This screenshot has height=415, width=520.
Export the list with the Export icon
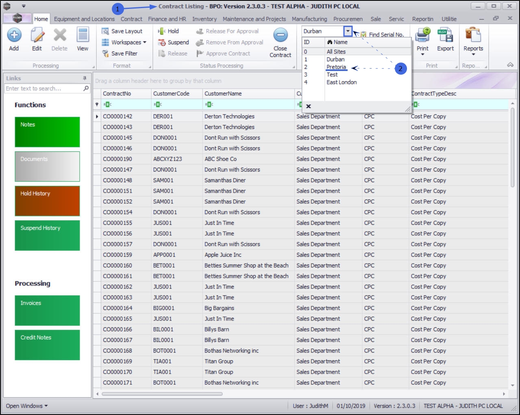click(445, 35)
